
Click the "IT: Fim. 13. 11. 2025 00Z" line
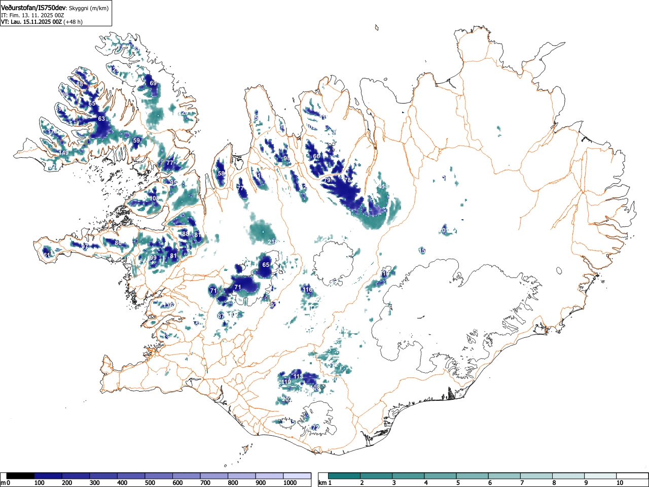pos(32,15)
